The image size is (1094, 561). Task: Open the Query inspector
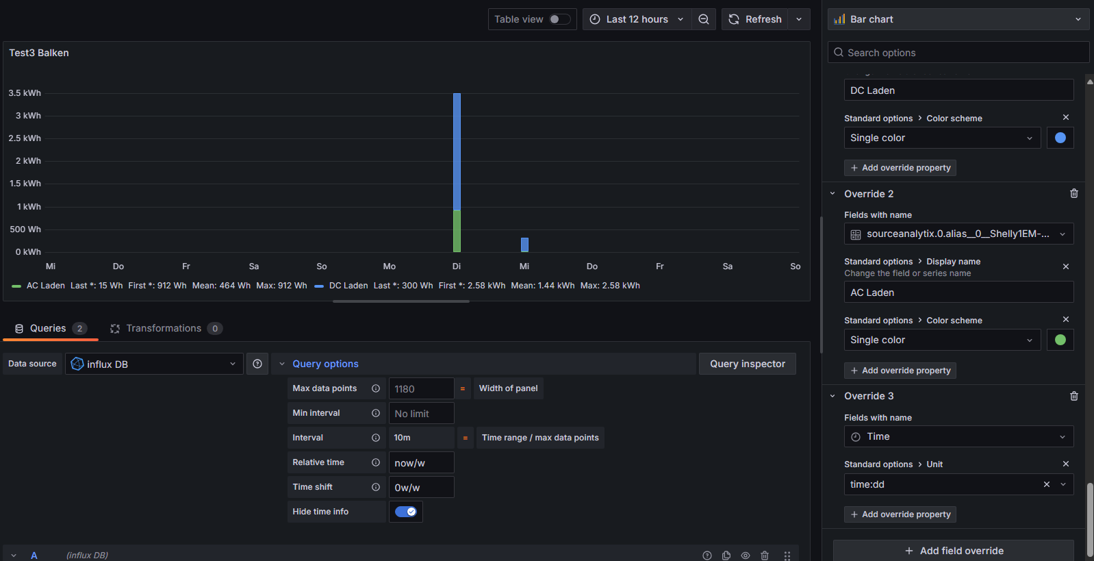[x=748, y=364]
